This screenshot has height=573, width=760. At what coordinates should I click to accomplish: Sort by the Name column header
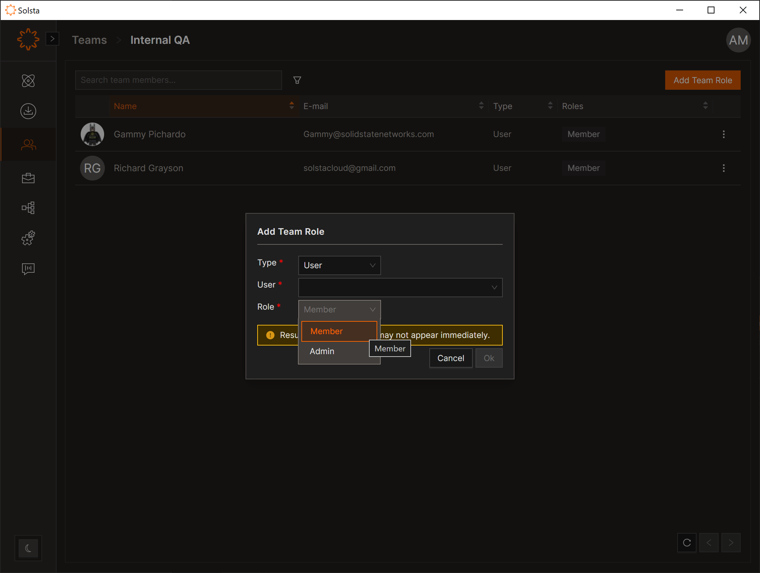(204, 106)
